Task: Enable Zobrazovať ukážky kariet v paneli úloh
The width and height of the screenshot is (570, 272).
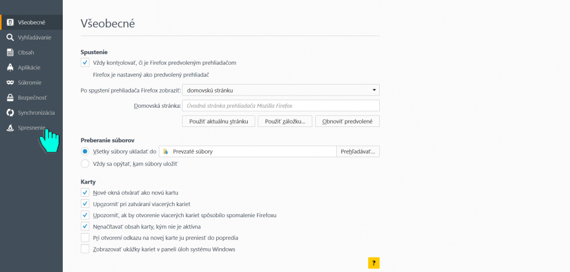Action: (x=85, y=249)
